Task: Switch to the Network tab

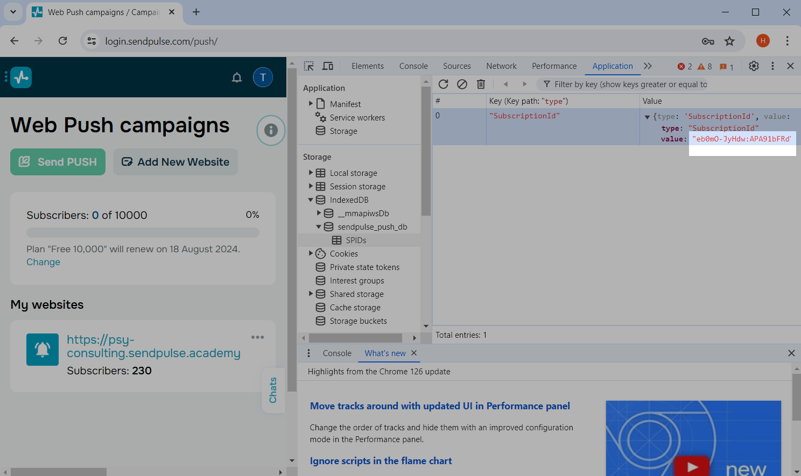Action: [x=501, y=66]
